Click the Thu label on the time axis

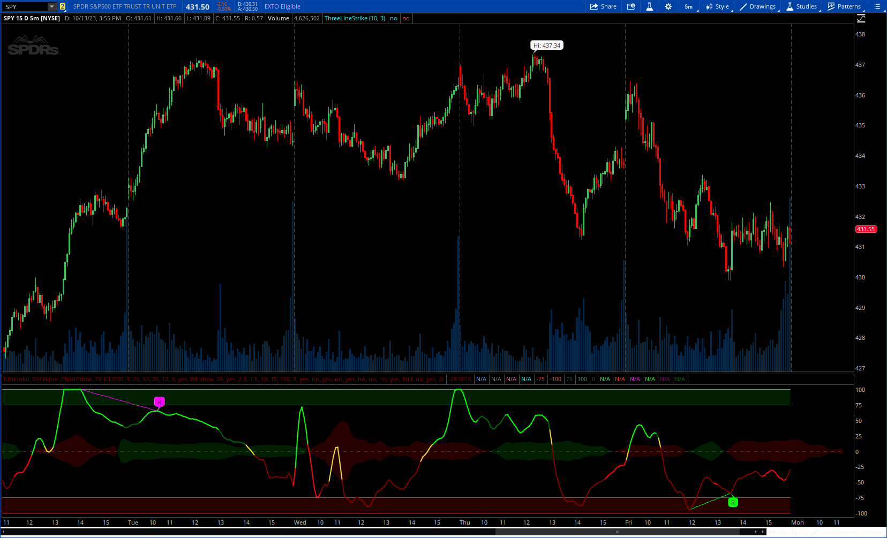pyautogui.click(x=464, y=522)
